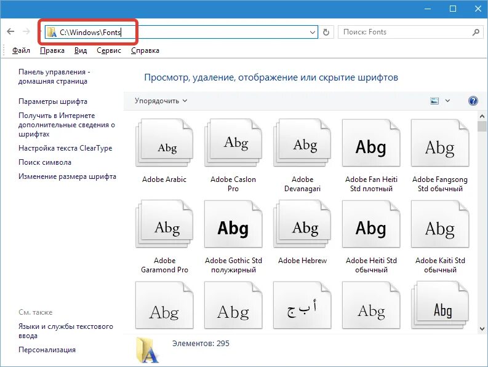
Task: Click the Поиск: Fonts search box
Action: 410,32
